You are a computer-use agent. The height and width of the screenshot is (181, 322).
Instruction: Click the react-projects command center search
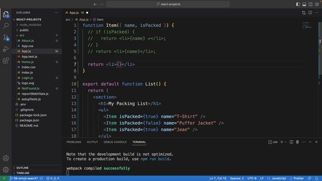tap(168, 5)
